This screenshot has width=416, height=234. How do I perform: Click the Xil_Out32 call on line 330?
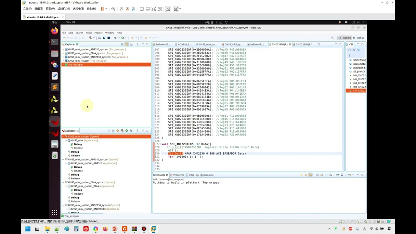point(175,153)
